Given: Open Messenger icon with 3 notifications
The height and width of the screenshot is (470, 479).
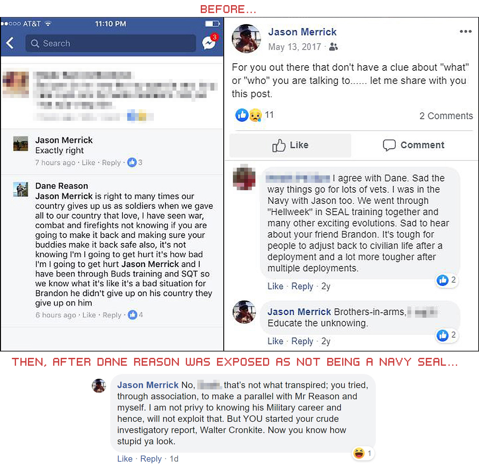Looking at the screenshot, I should click(209, 42).
